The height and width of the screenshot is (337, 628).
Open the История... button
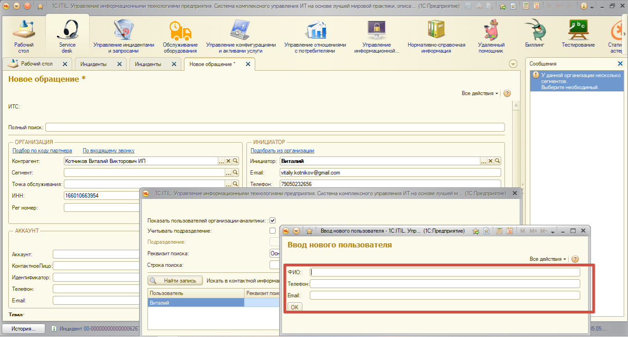point(24,329)
